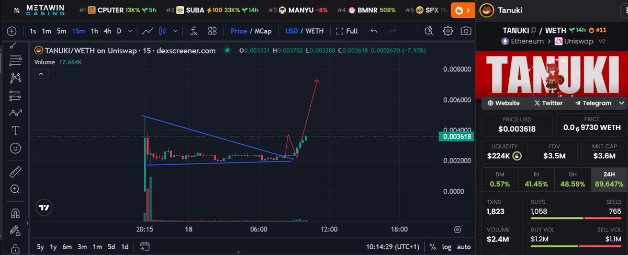Select the XABCD pattern drawing tool

[15, 78]
